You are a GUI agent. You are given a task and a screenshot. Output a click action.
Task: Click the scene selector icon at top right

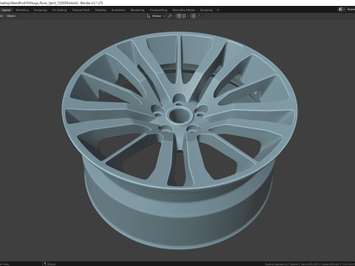pos(341,10)
